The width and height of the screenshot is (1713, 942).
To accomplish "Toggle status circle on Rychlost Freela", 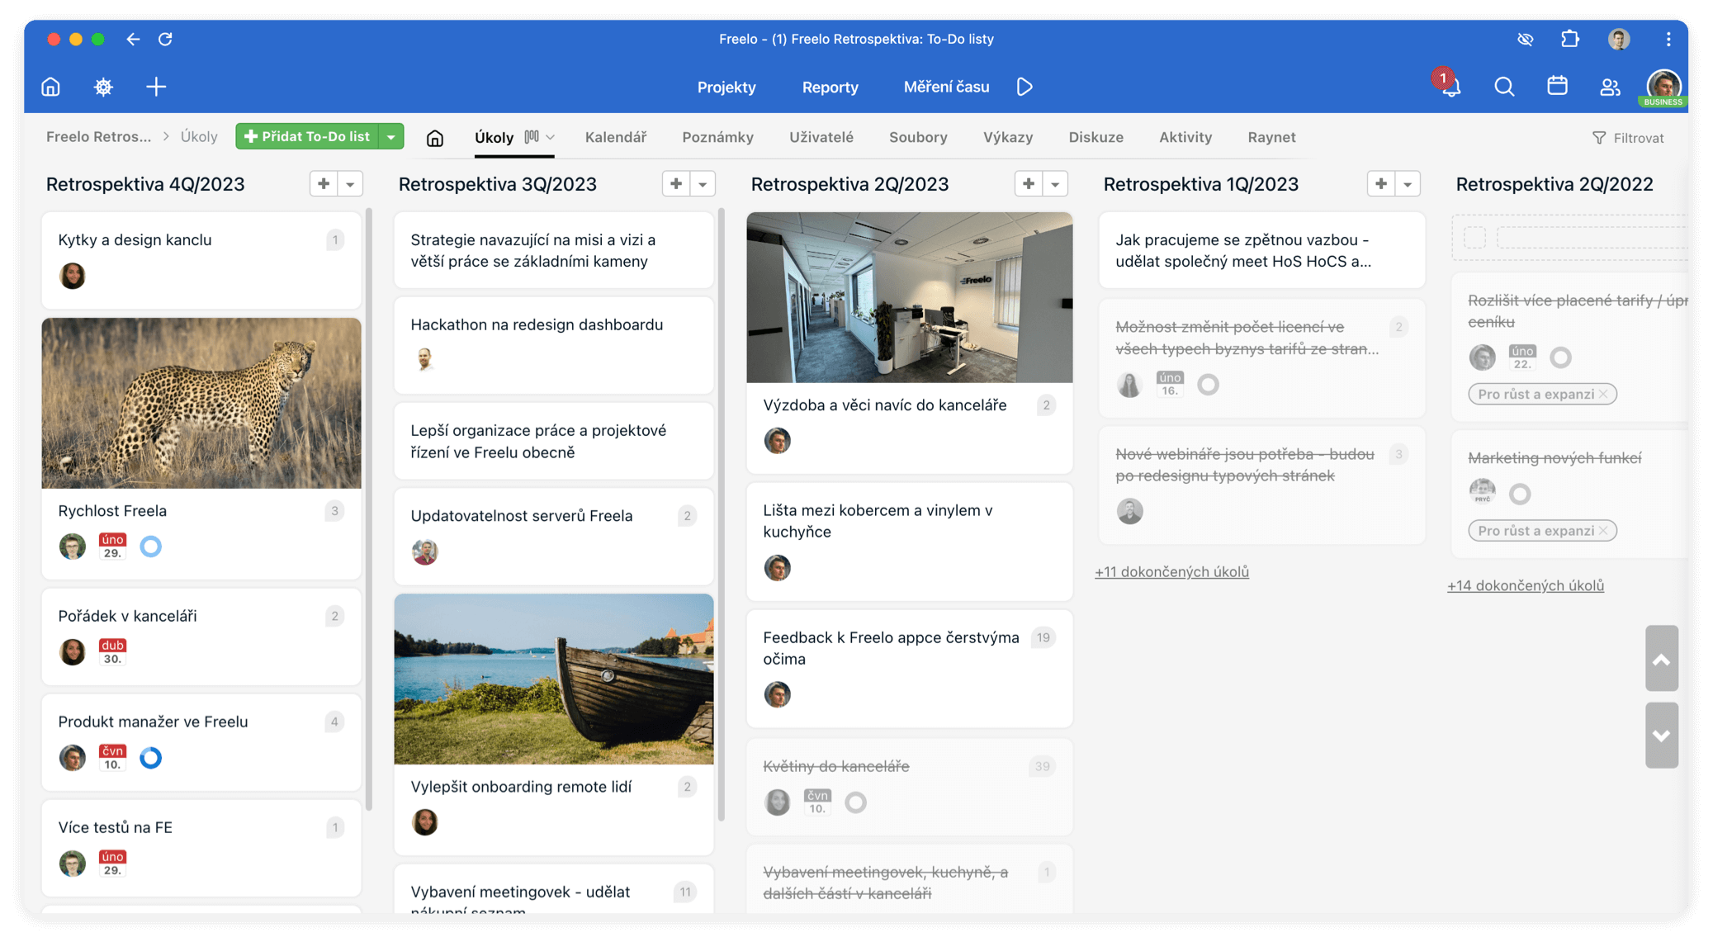I will (150, 547).
